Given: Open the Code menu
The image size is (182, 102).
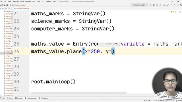Looking at the screenshot, I should point(22,1).
